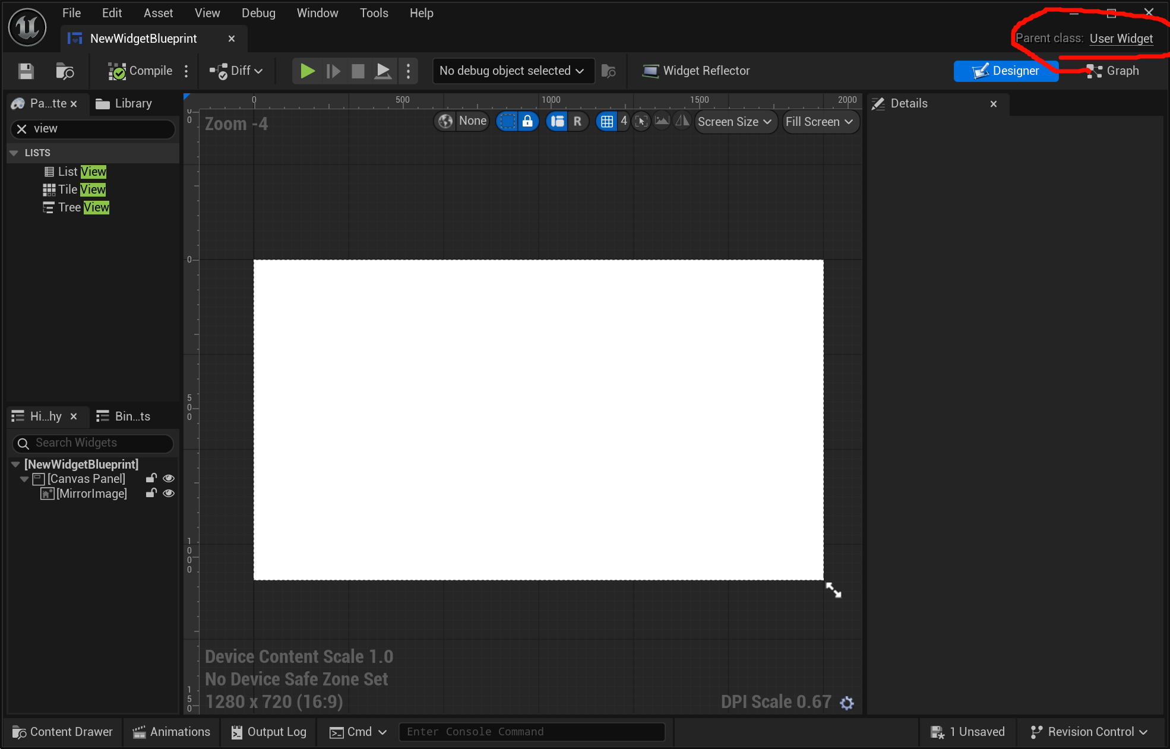The height and width of the screenshot is (749, 1170).
Task: Open the Tools menu
Action: tap(374, 13)
